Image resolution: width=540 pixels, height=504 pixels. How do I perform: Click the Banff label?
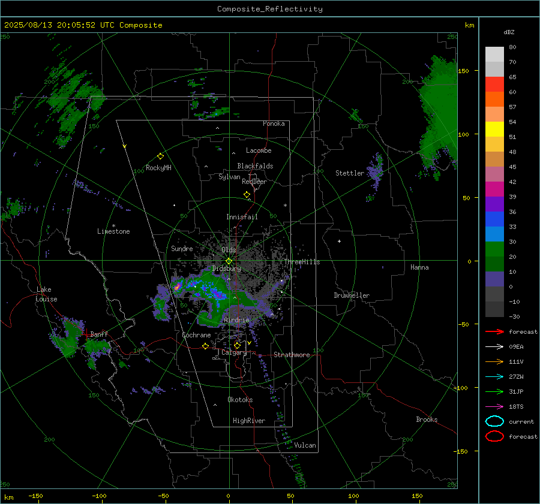(99, 334)
